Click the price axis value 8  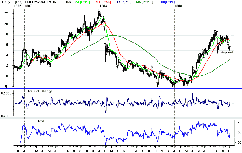pyautogui.click(x=6, y=86)
